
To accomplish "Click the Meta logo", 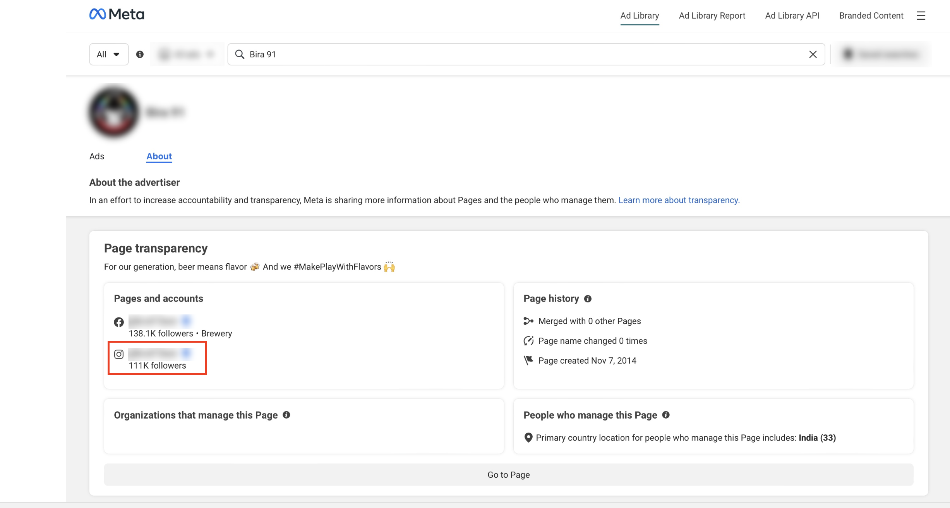I will click(117, 14).
